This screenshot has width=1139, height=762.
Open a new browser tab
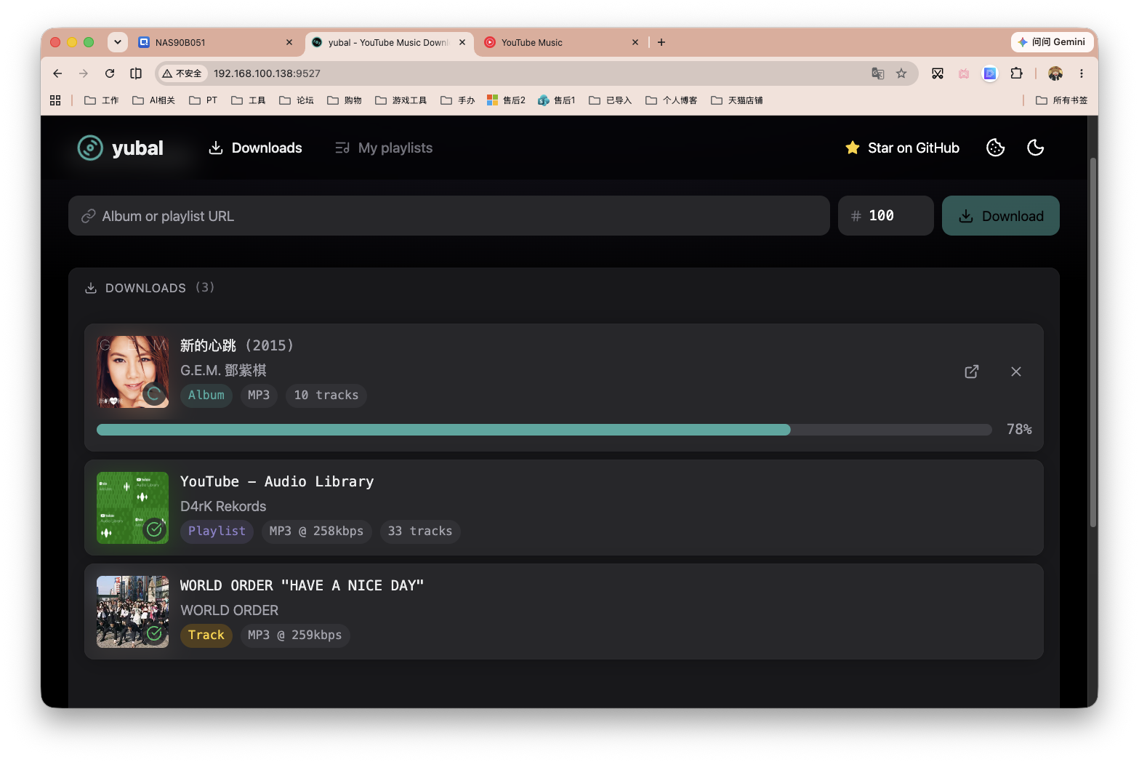661,42
